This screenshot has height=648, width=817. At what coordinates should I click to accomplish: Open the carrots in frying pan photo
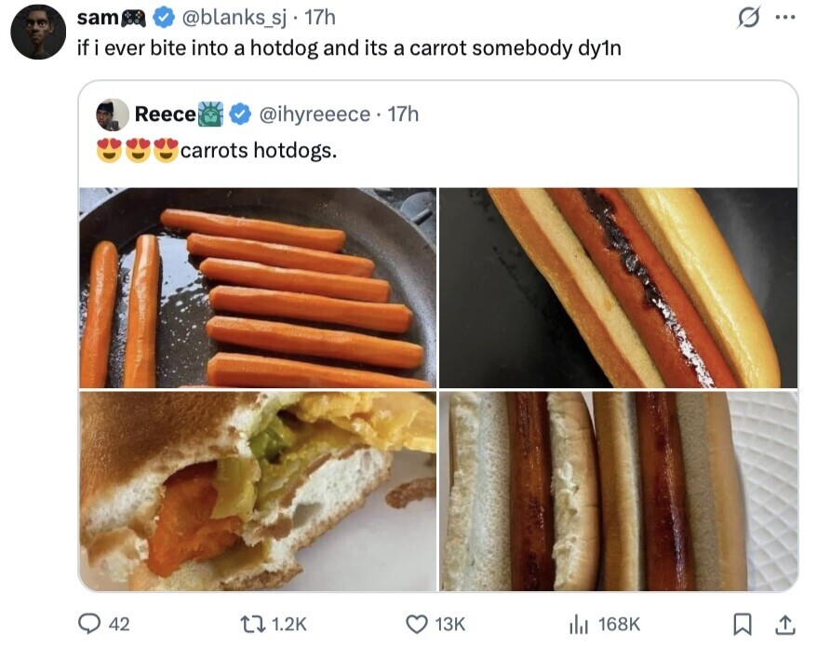[x=257, y=288]
